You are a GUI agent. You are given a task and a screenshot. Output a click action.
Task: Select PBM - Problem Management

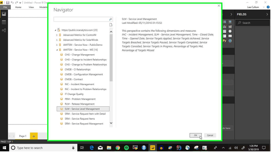80,99
